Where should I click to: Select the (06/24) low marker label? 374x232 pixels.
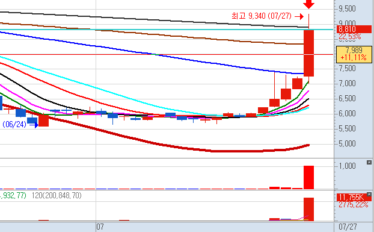click(x=14, y=125)
